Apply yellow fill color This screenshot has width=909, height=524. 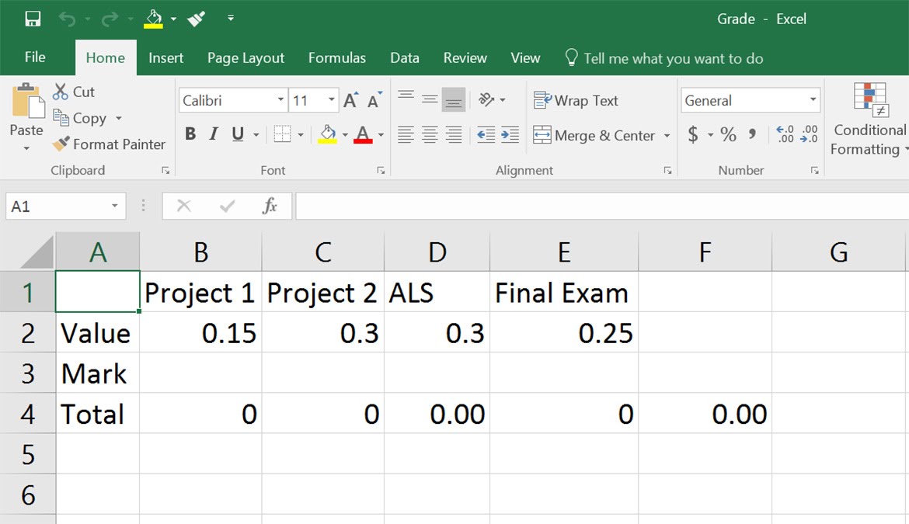pos(328,134)
